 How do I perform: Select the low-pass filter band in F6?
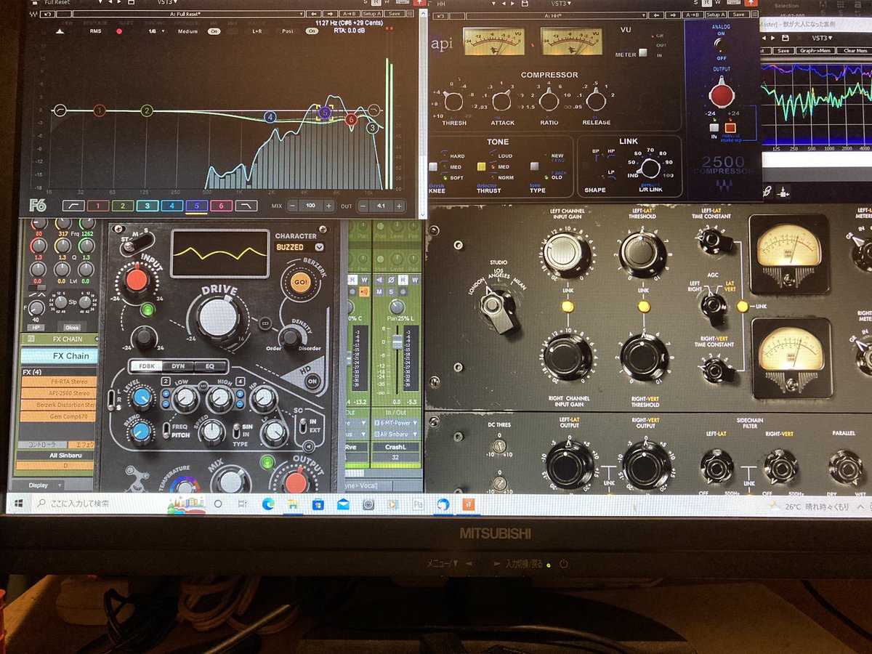(x=246, y=206)
